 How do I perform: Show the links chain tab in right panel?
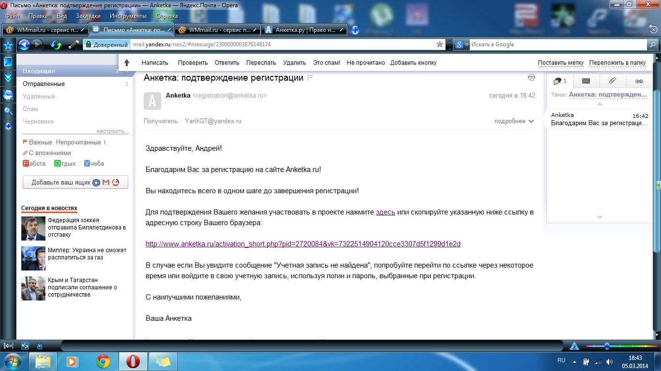(639, 81)
